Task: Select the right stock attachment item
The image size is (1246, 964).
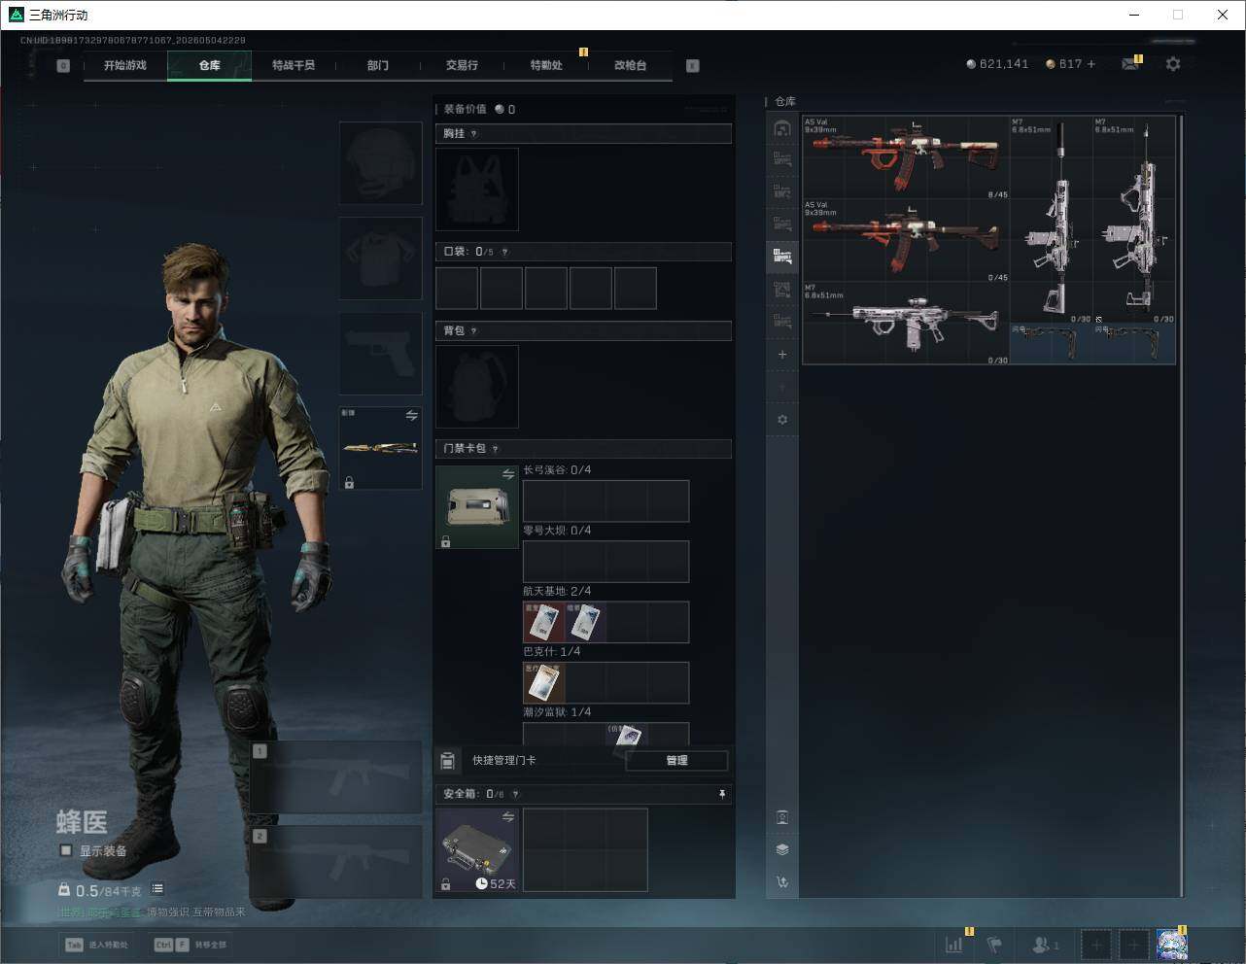Action: (1134, 344)
